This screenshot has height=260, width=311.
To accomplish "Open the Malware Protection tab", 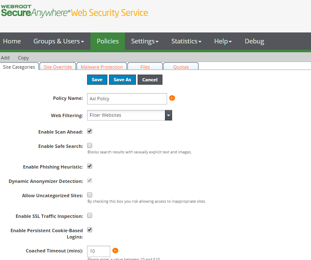I will click(102, 67).
